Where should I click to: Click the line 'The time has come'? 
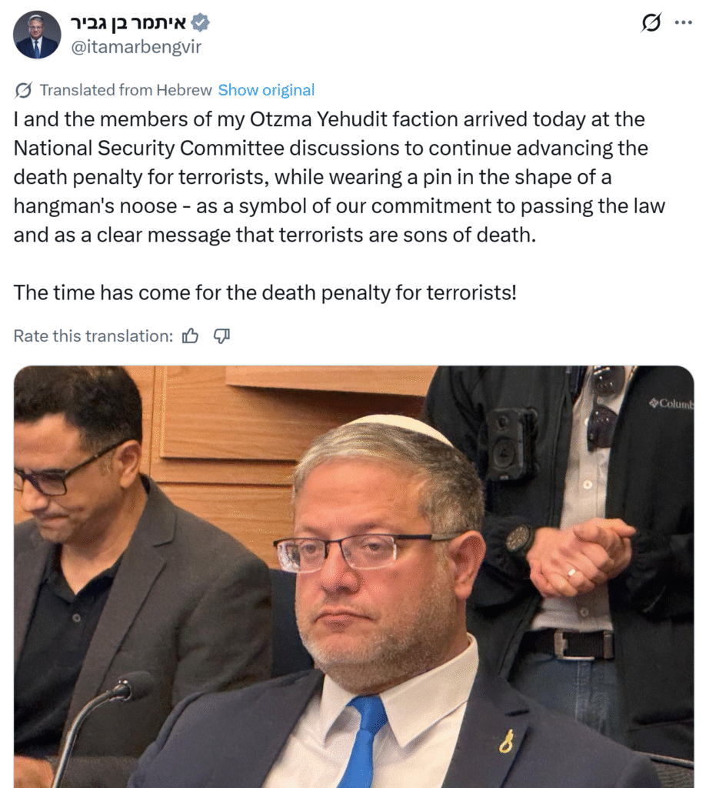point(265,292)
